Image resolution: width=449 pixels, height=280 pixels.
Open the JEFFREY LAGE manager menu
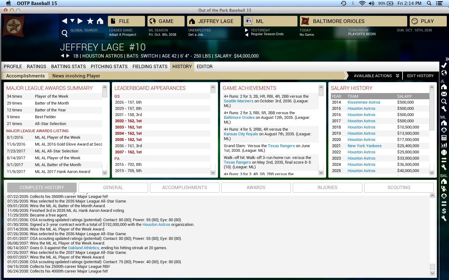click(x=214, y=21)
